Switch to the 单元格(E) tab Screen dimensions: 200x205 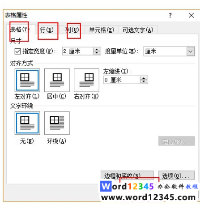coord(102,30)
